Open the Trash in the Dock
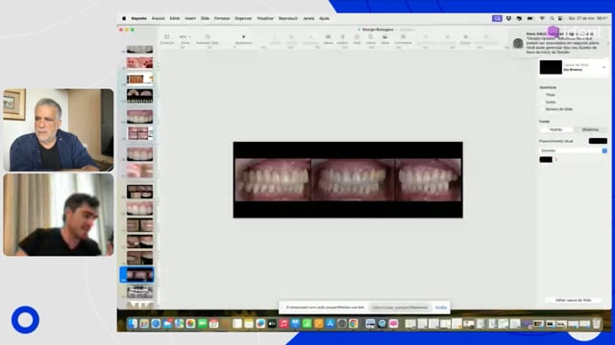Image resolution: width=615 pixels, height=345 pixels. point(596,324)
